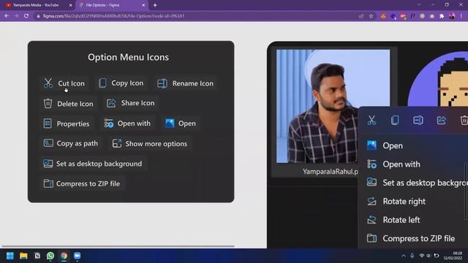Click the 'Show more options' label text

pos(156,144)
